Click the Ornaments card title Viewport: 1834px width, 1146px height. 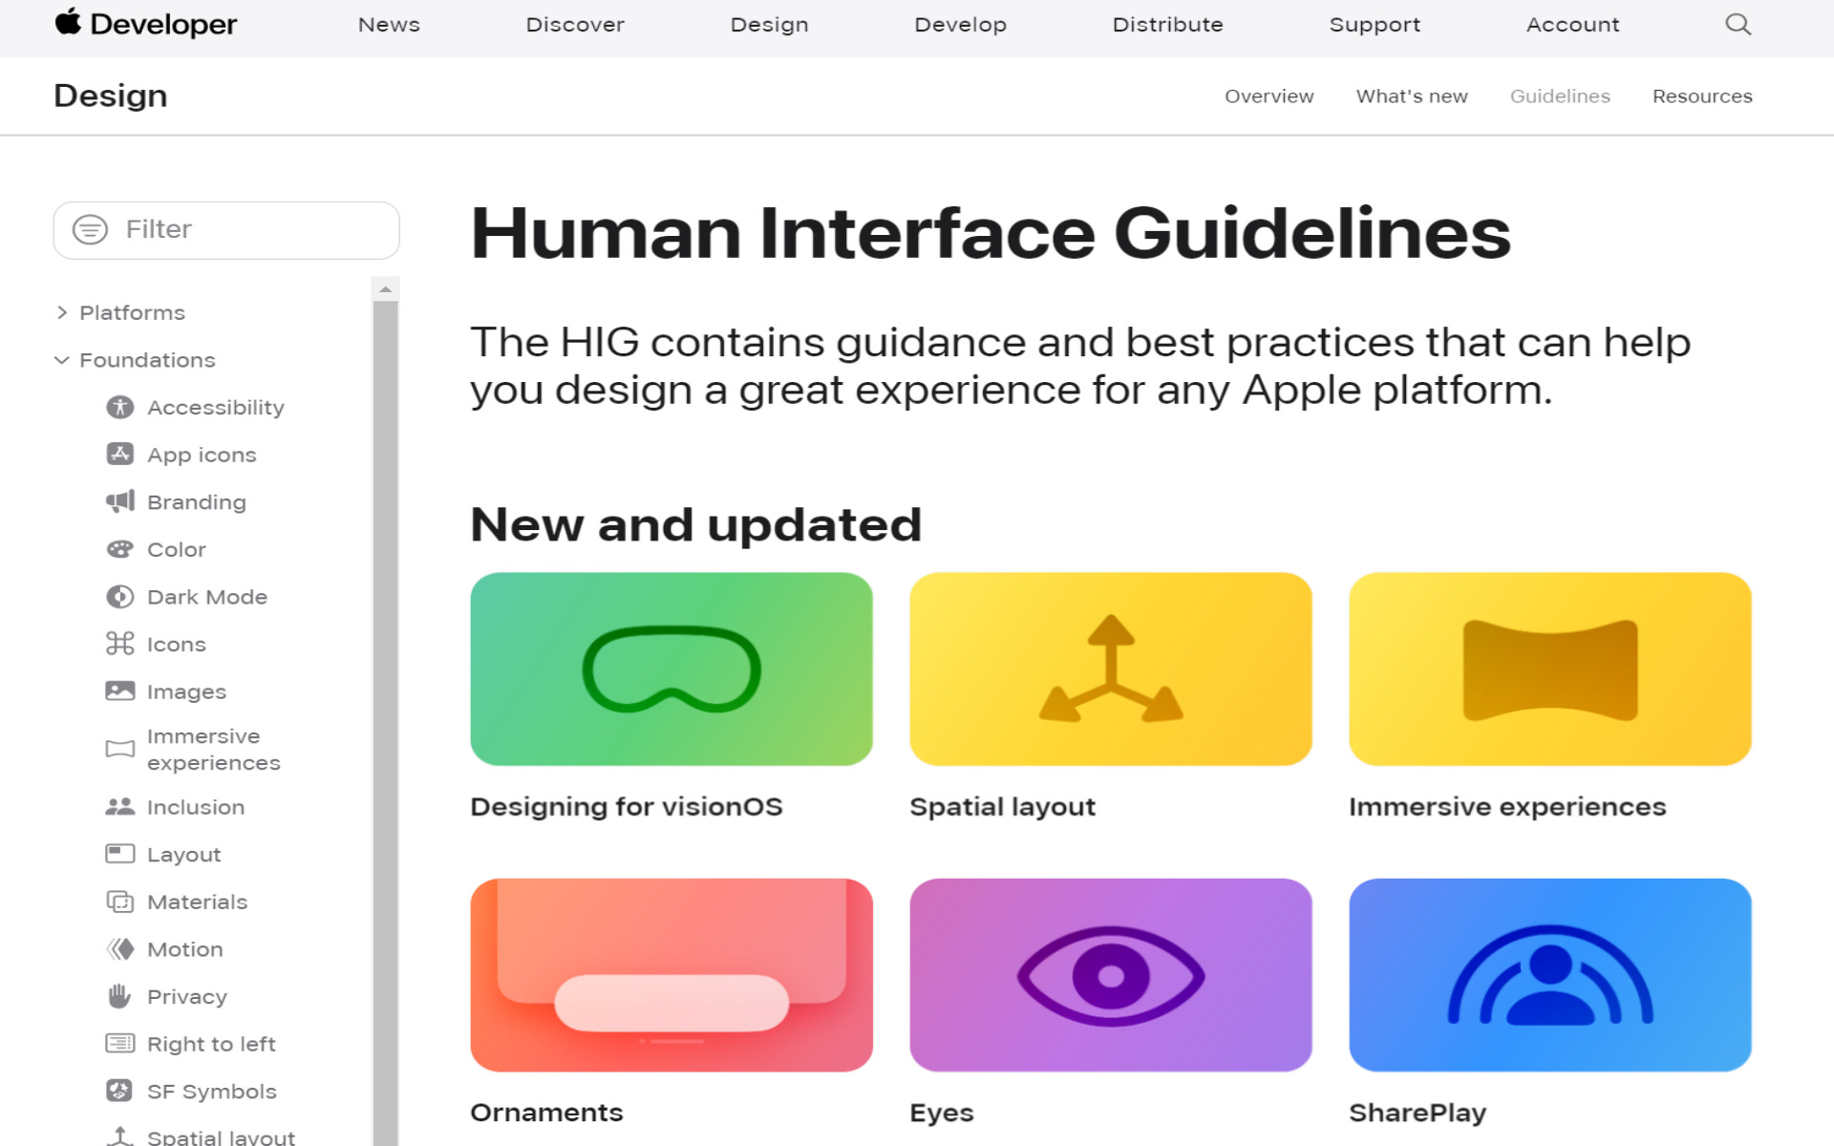coord(546,1113)
